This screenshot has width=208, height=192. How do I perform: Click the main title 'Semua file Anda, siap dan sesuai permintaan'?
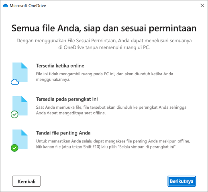point(104,28)
